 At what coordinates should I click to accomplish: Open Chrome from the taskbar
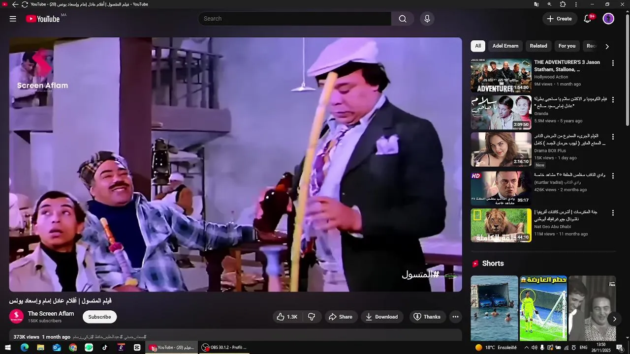point(73,348)
